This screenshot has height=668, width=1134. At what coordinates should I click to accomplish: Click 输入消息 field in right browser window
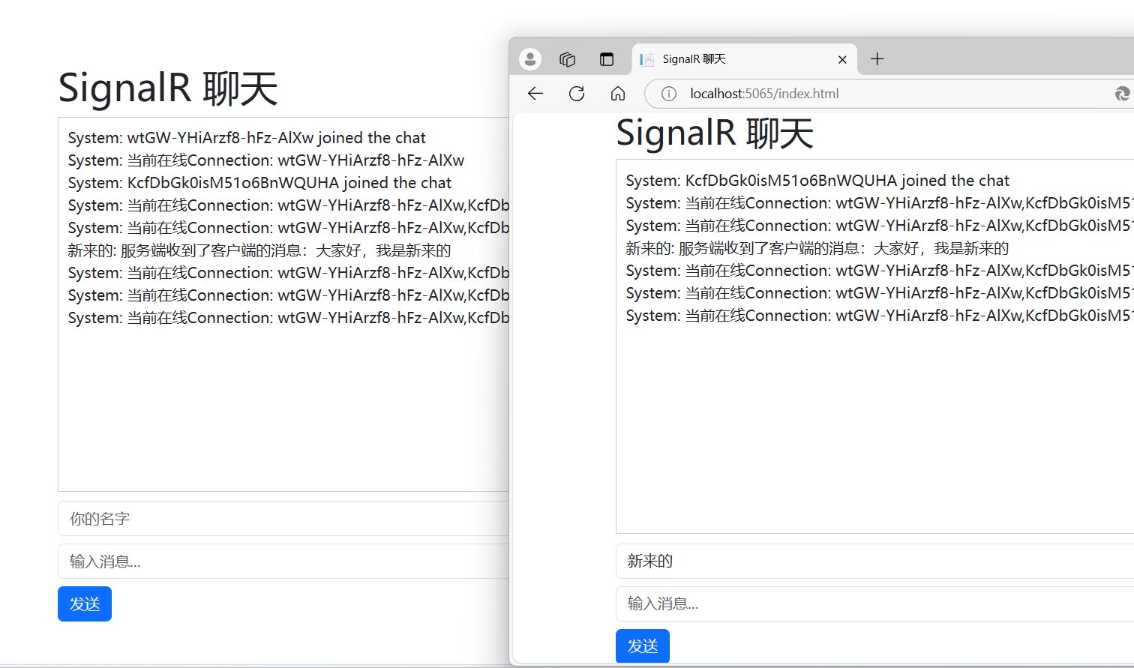pyautogui.click(x=874, y=604)
